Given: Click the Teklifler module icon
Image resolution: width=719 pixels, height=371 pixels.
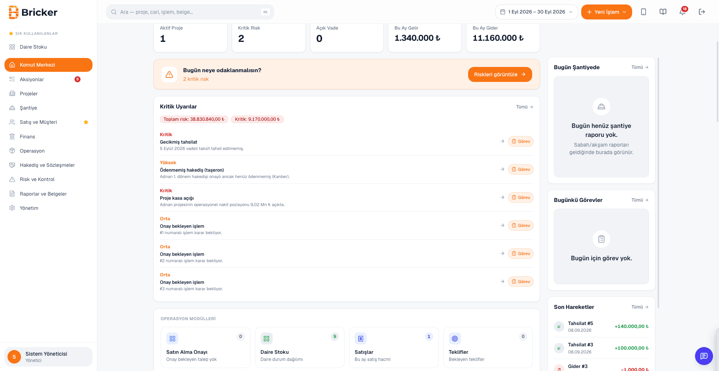Looking at the screenshot, I should coord(455,338).
